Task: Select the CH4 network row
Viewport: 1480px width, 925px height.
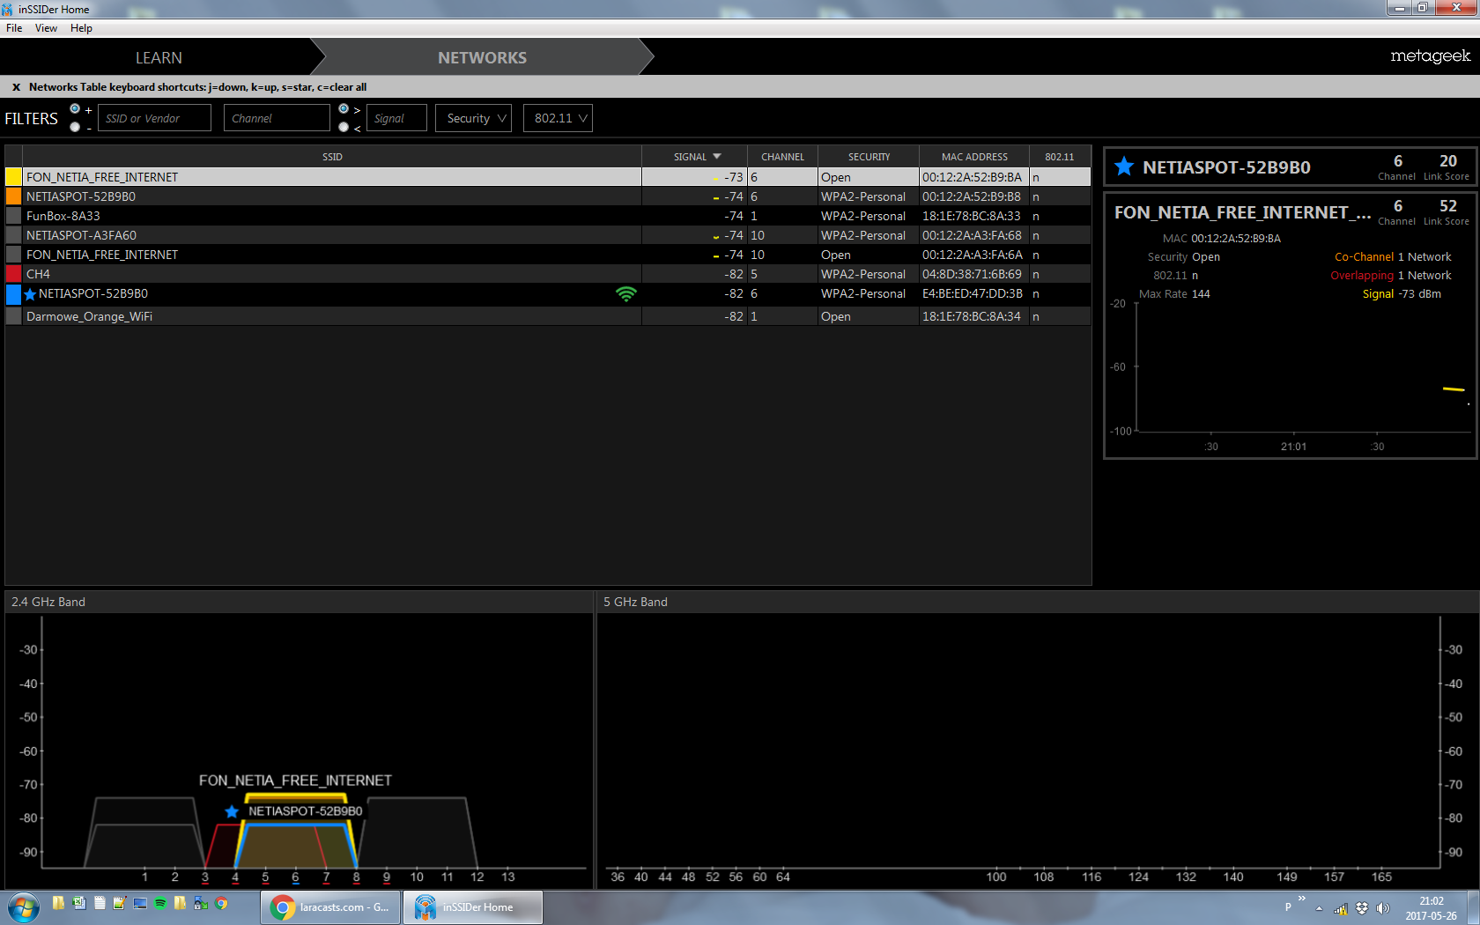Action: point(548,274)
